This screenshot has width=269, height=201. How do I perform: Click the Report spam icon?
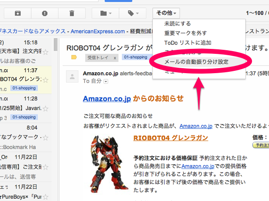click(x=44, y=13)
